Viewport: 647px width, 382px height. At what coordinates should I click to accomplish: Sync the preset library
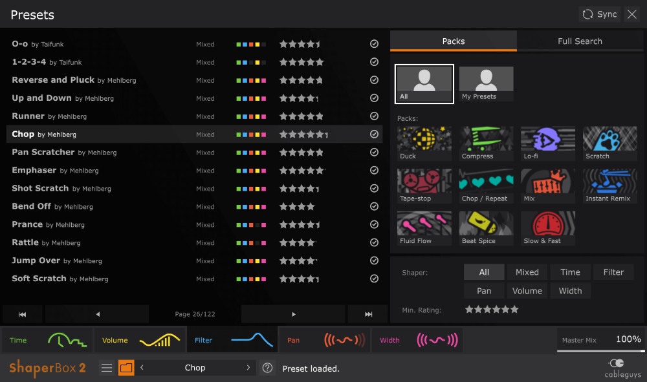pyautogui.click(x=600, y=14)
